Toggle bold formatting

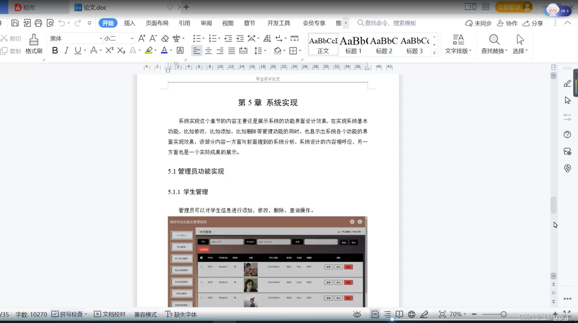click(x=55, y=50)
